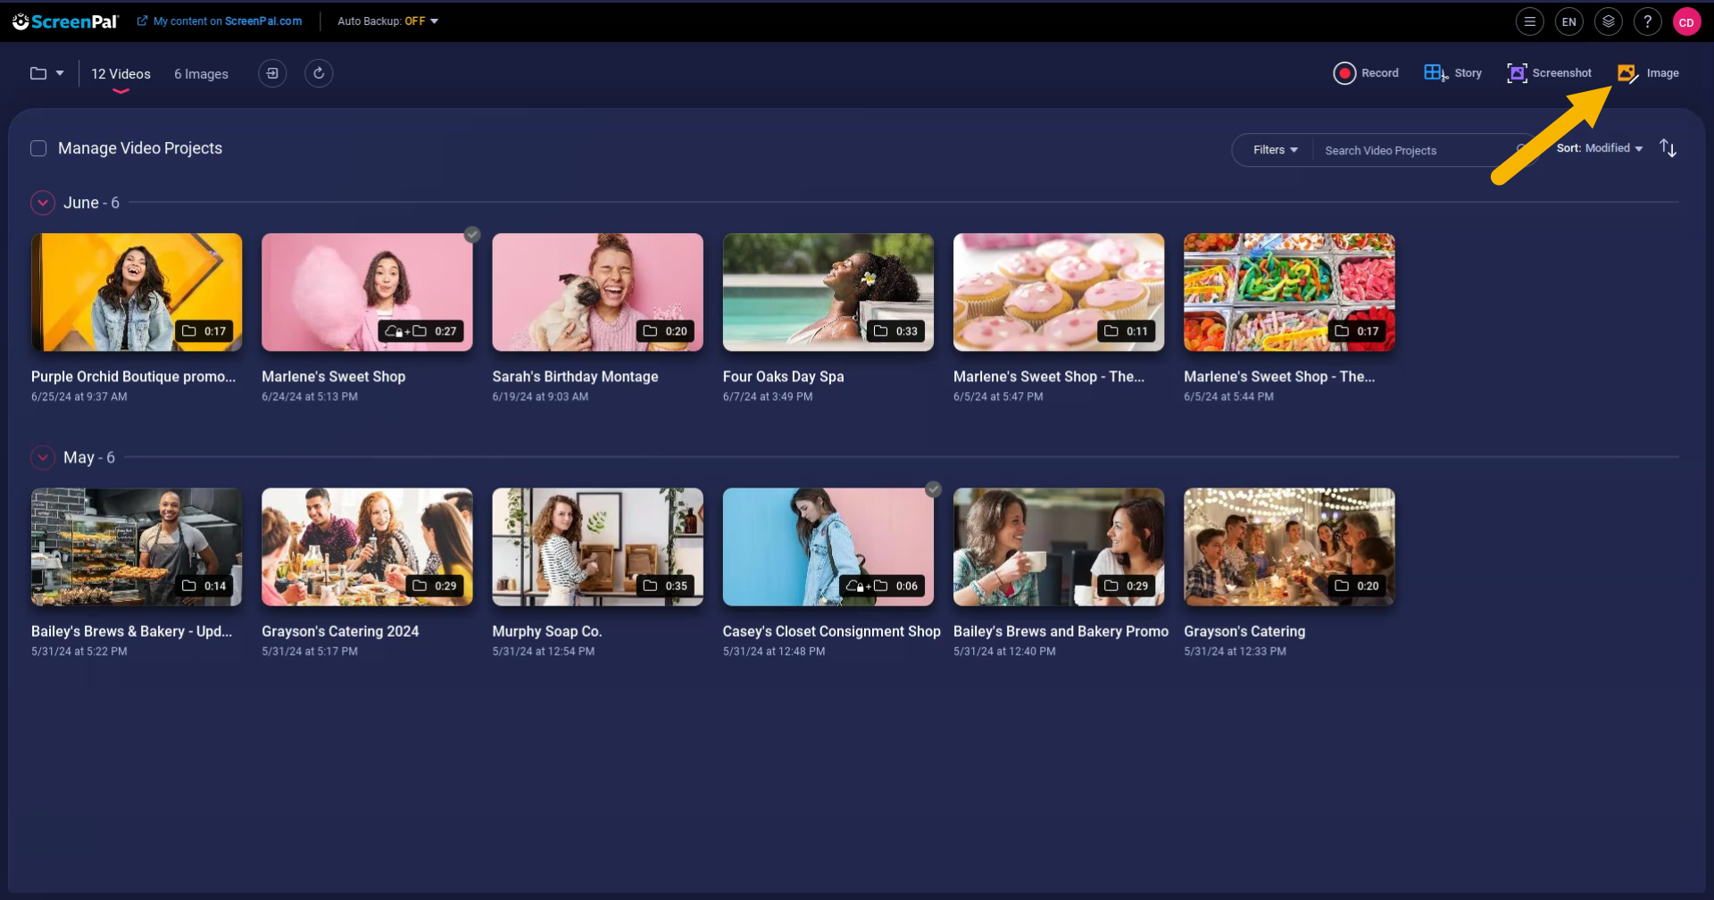Switch to the 12 Videos tab
The width and height of the screenshot is (1714, 900).
[x=121, y=74]
